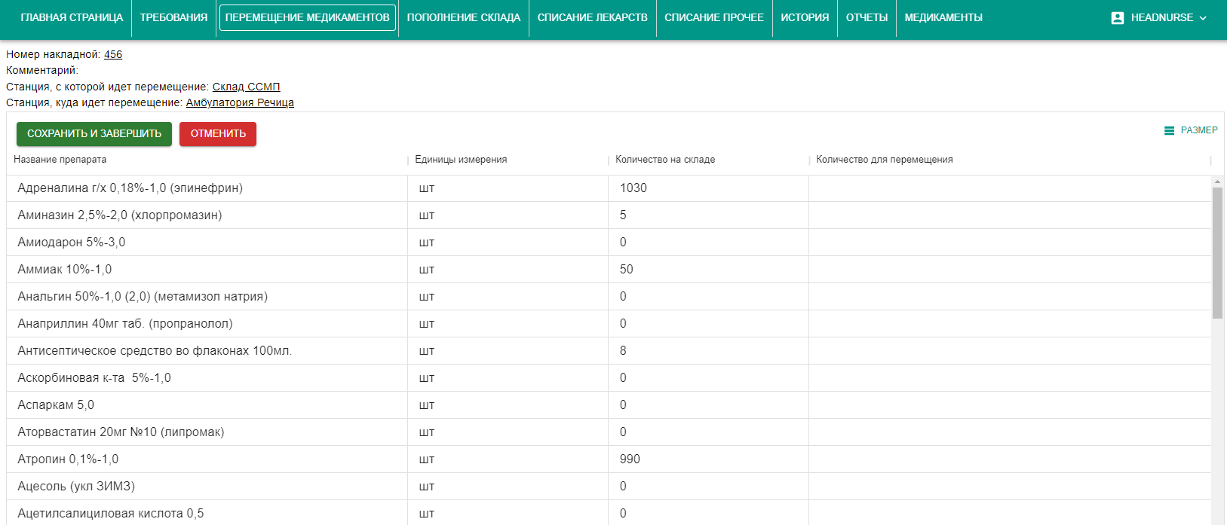Screen dimensions: 1227x525
Task: Switch to СПИСАНИЕ ЛЕКАРСТВ page
Action: click(x=593, y=17)
